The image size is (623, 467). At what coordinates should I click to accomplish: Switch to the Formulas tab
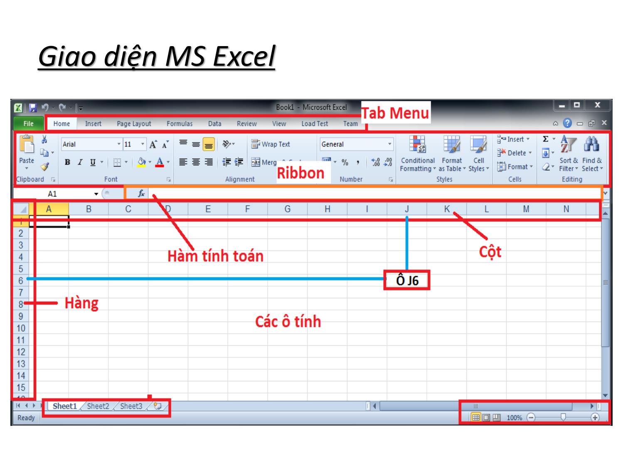180,124
